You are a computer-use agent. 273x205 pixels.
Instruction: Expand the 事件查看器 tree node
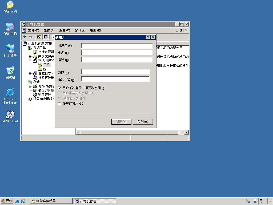30,52
